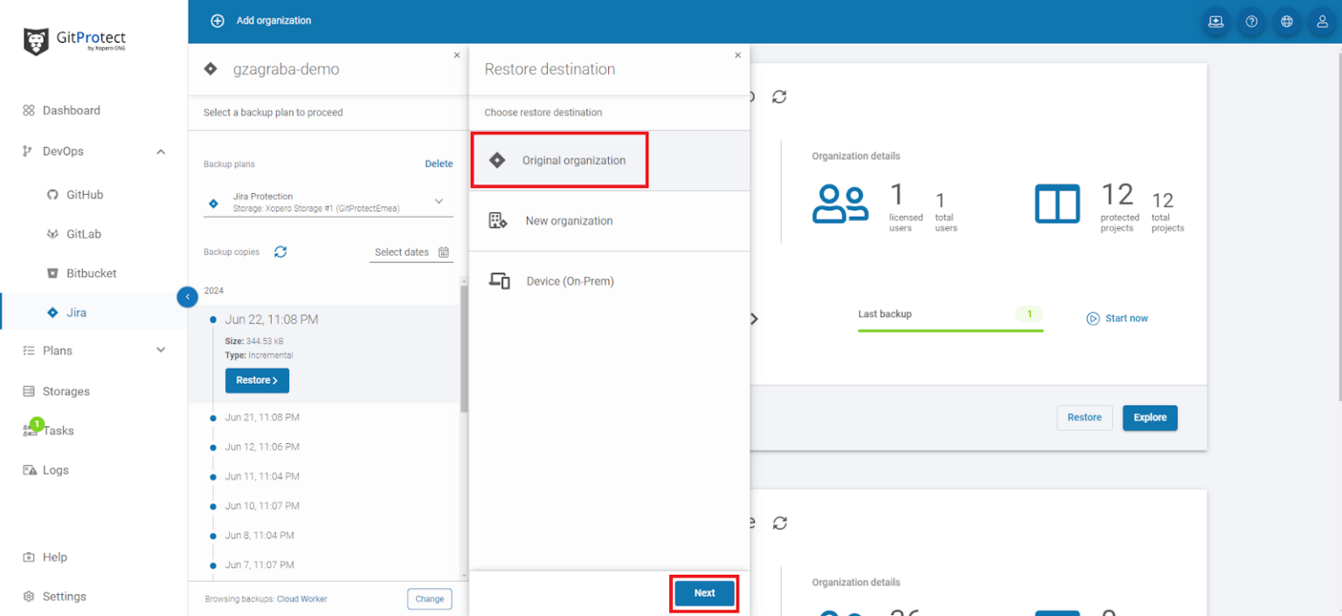Refresh the backup copies list
Image resolution: width=1342 pixels, height=616 pixels.
[x=280, y=252]
